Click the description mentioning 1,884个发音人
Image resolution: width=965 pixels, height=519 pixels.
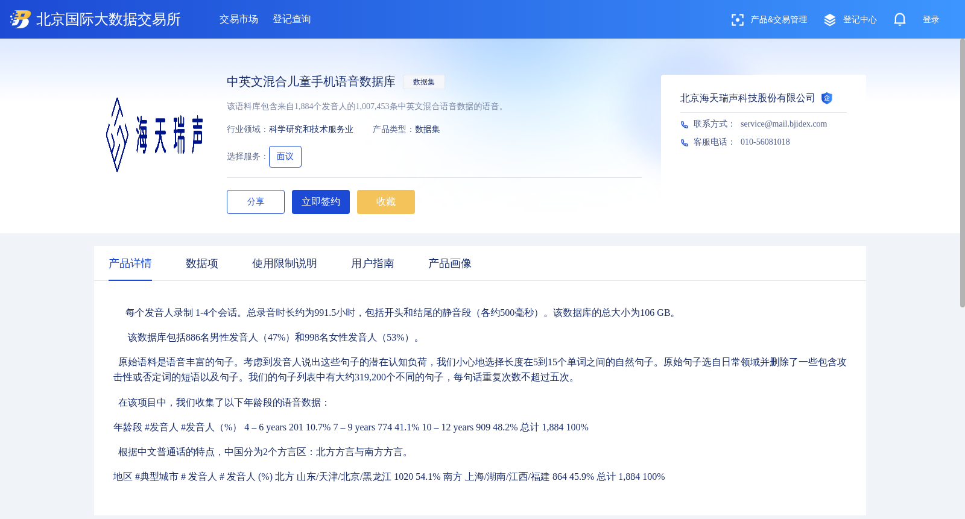pyautogui.click(x=367, y=107)
